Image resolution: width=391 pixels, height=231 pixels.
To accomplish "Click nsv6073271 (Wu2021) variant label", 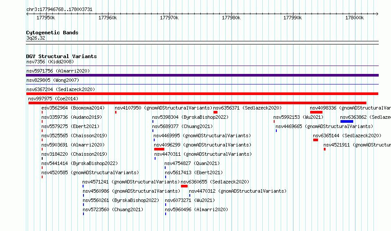I will coord(190,200).
